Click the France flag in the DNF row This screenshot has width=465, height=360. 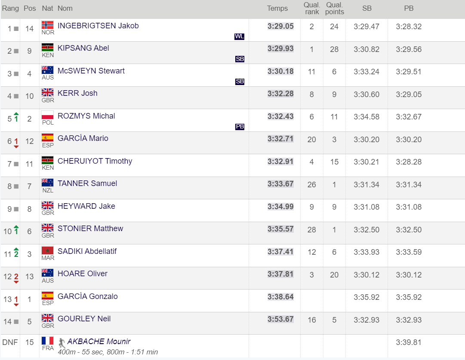click(x=47, y=341)
